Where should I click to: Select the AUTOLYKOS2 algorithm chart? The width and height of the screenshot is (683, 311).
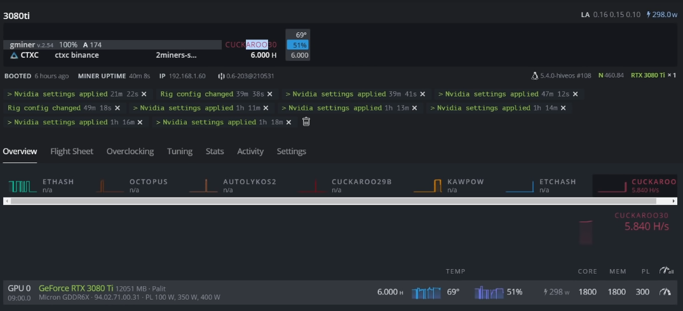point(233,186)
